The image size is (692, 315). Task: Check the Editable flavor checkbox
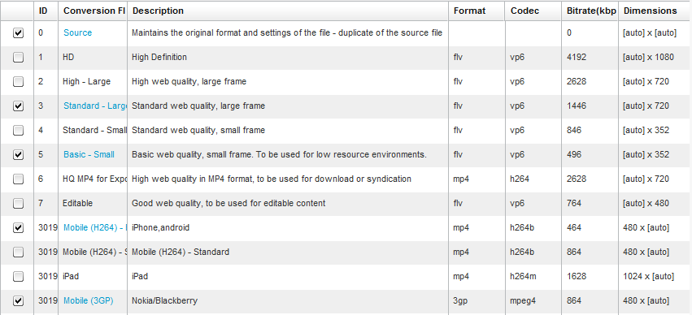pos(18,204)
